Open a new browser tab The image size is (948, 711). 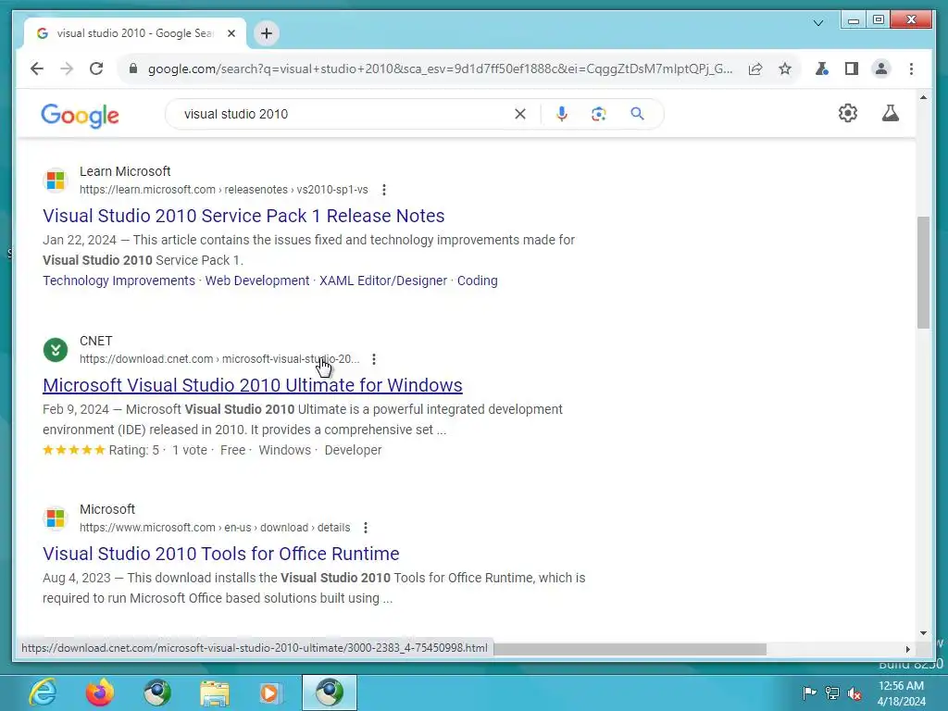267,33
